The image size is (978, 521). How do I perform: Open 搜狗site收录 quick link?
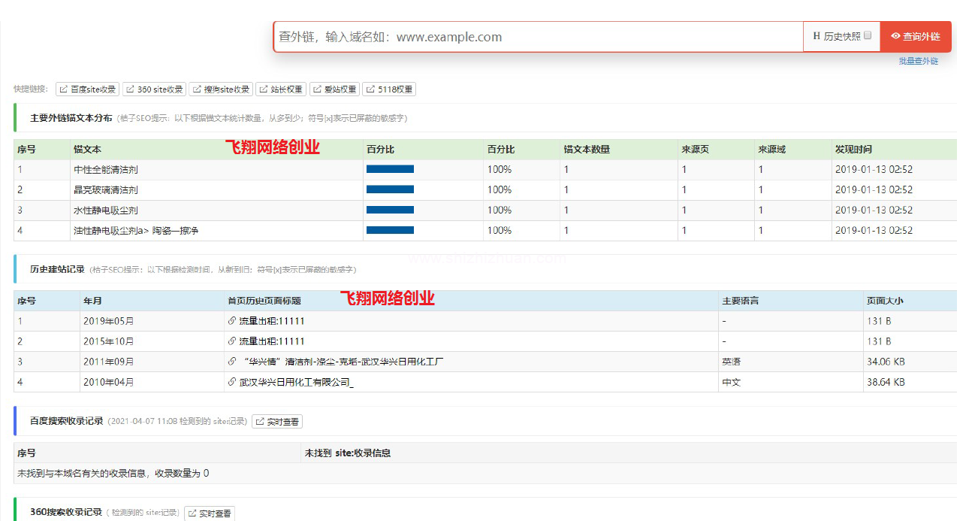(x=220, y=89)
